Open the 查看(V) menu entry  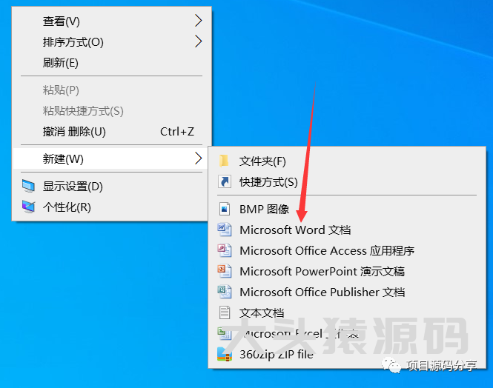pos(110,21)
